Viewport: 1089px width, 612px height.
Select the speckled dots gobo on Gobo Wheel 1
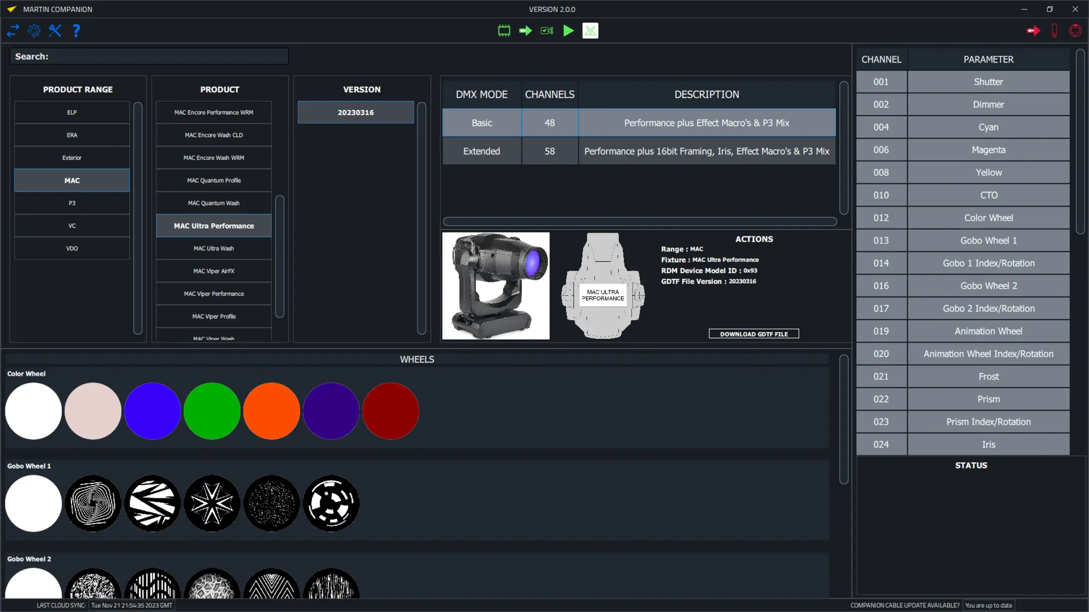click(272, 504)
